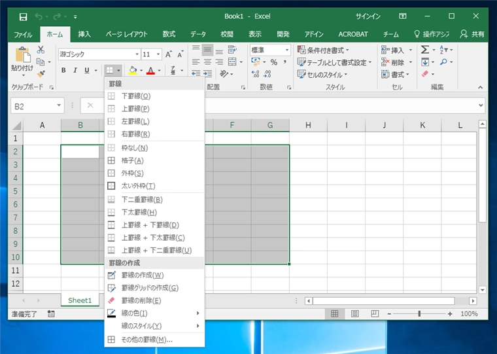
Task: Click the Paste clipboard icon
Action: point(22,55)
